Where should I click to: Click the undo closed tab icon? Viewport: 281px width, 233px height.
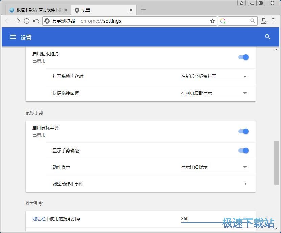36,21
